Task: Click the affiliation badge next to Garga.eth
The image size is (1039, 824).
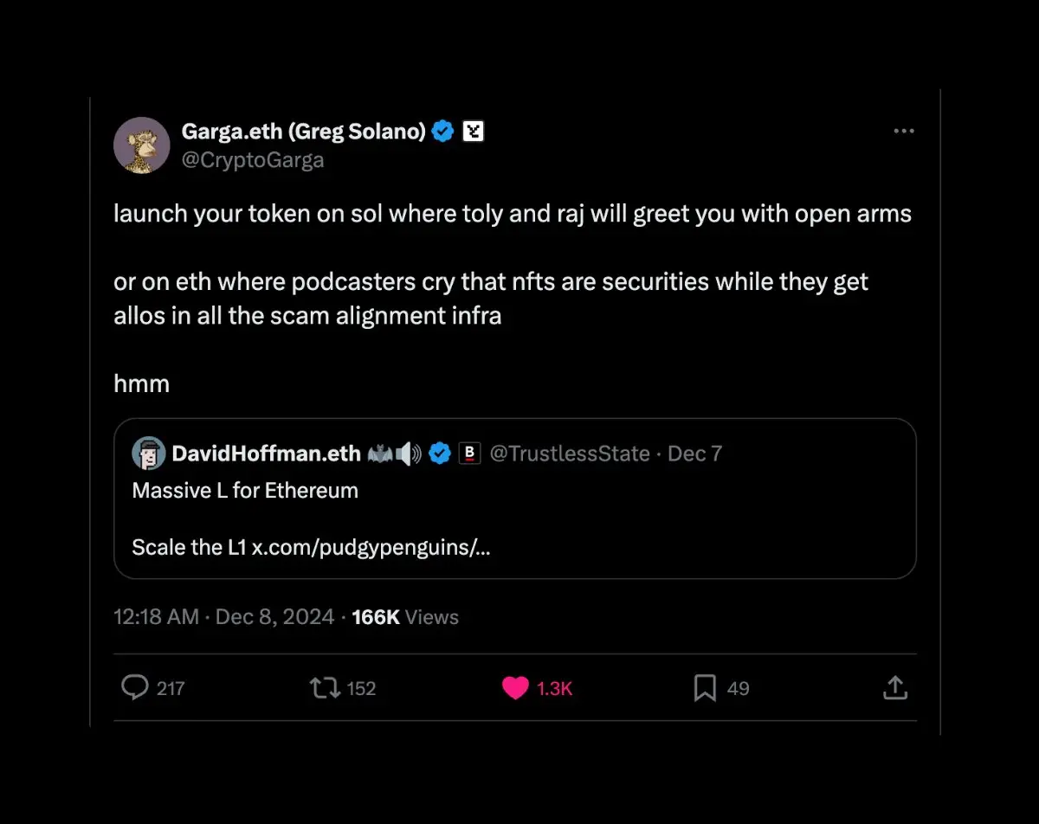Action: 473,132
